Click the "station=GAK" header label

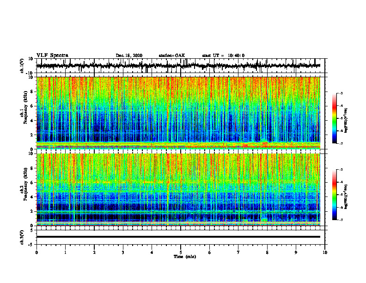pyautogui.click(x=172, y=55)
